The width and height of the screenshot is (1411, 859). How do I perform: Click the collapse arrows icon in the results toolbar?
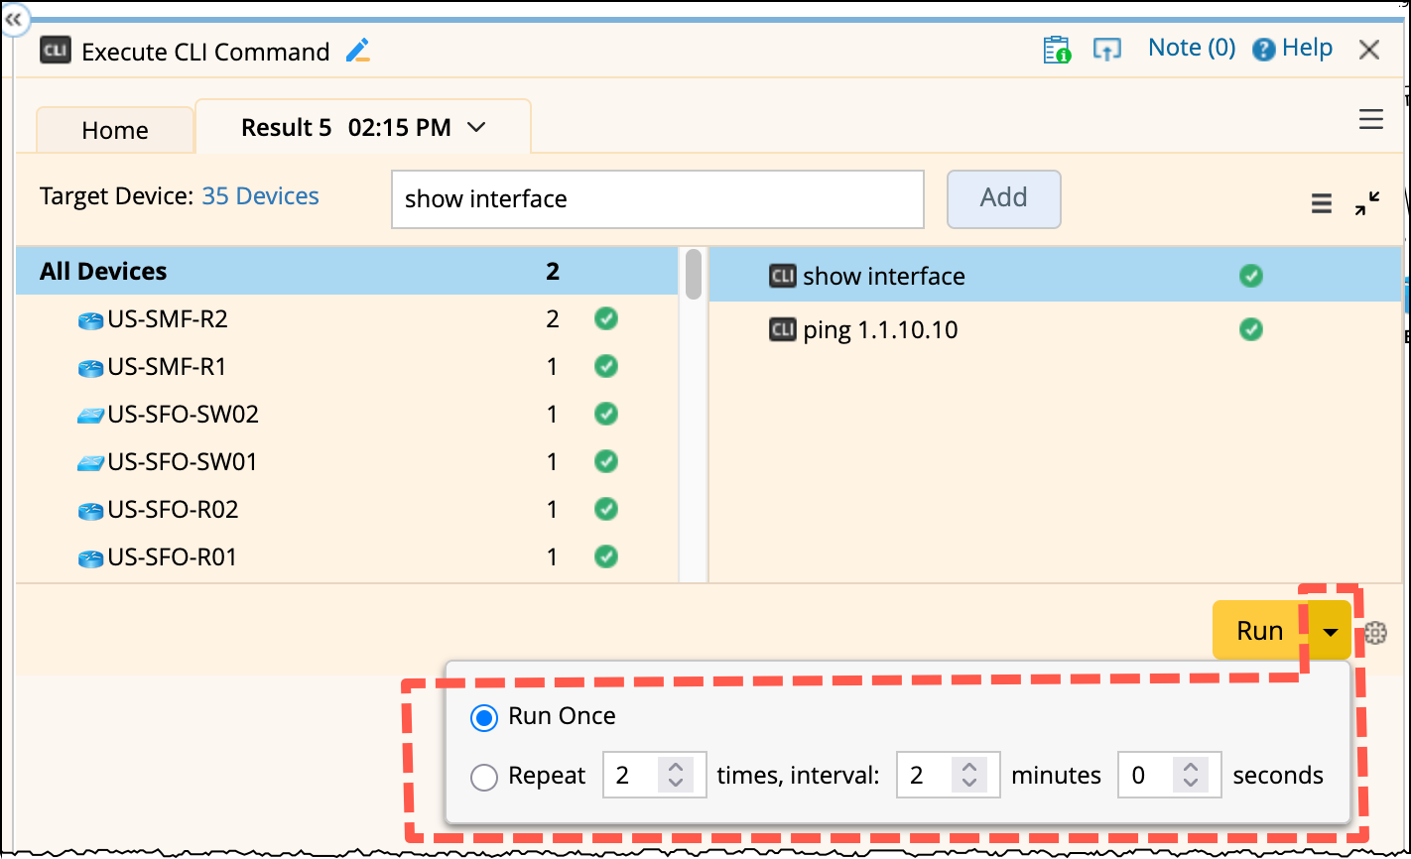[1367, 203]
